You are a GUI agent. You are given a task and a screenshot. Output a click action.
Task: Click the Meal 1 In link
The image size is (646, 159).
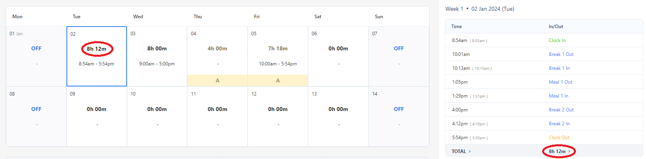(x=558, y=96)
